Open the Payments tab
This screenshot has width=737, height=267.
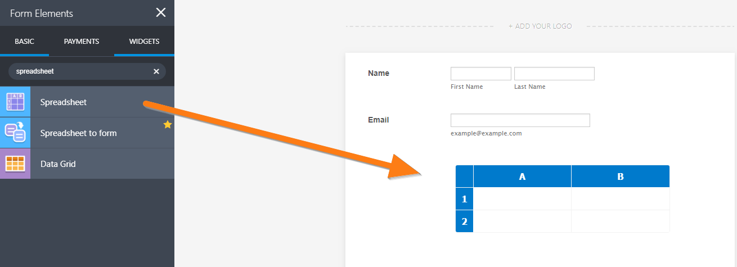tap(82, 42)
